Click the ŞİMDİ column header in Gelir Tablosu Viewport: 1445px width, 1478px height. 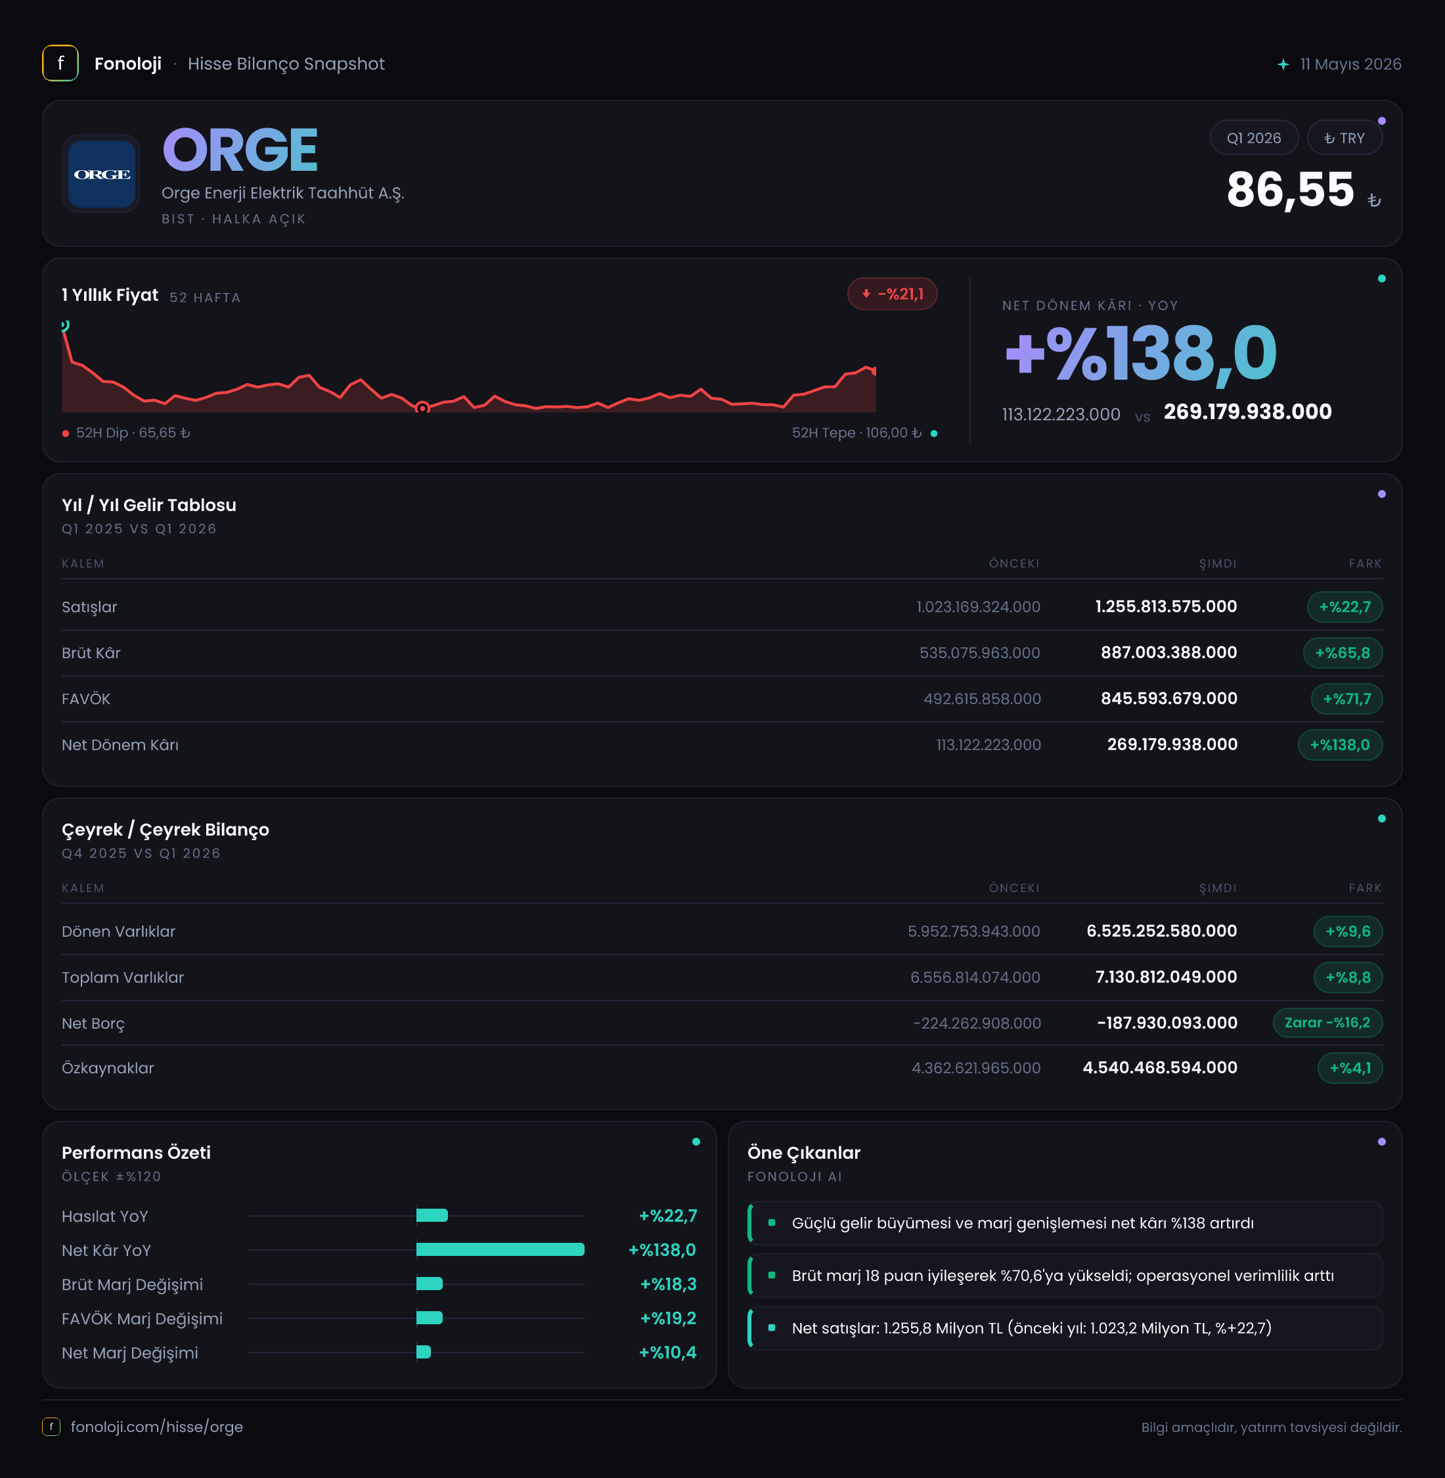tap(1217, 563)
